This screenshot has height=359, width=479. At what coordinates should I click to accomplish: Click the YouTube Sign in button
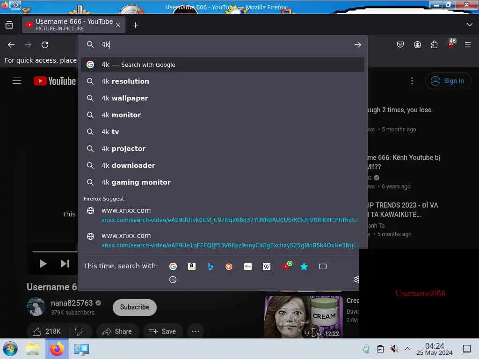[448, 81]
